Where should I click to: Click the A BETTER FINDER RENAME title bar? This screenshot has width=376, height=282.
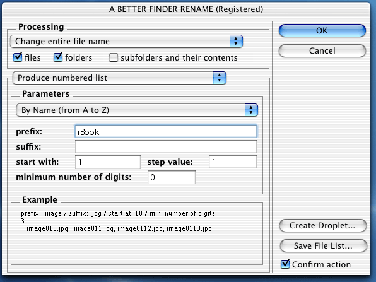(x=186, y=9)
